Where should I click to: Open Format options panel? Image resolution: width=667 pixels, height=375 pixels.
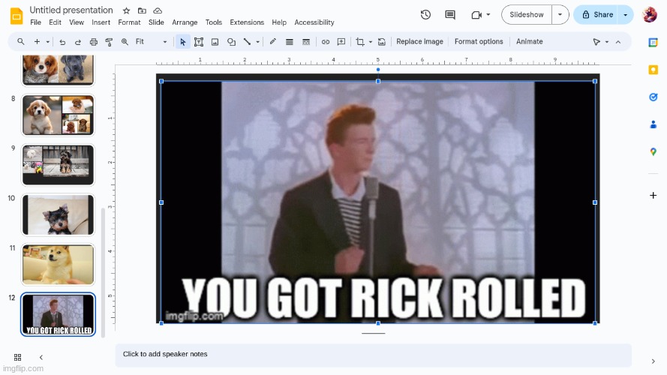pyautogui.click(x=479, y=42)
